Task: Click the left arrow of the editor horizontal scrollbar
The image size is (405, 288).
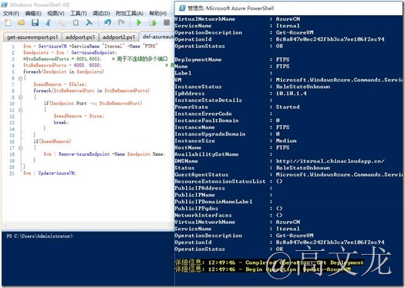Action: (x=5, y=226)
